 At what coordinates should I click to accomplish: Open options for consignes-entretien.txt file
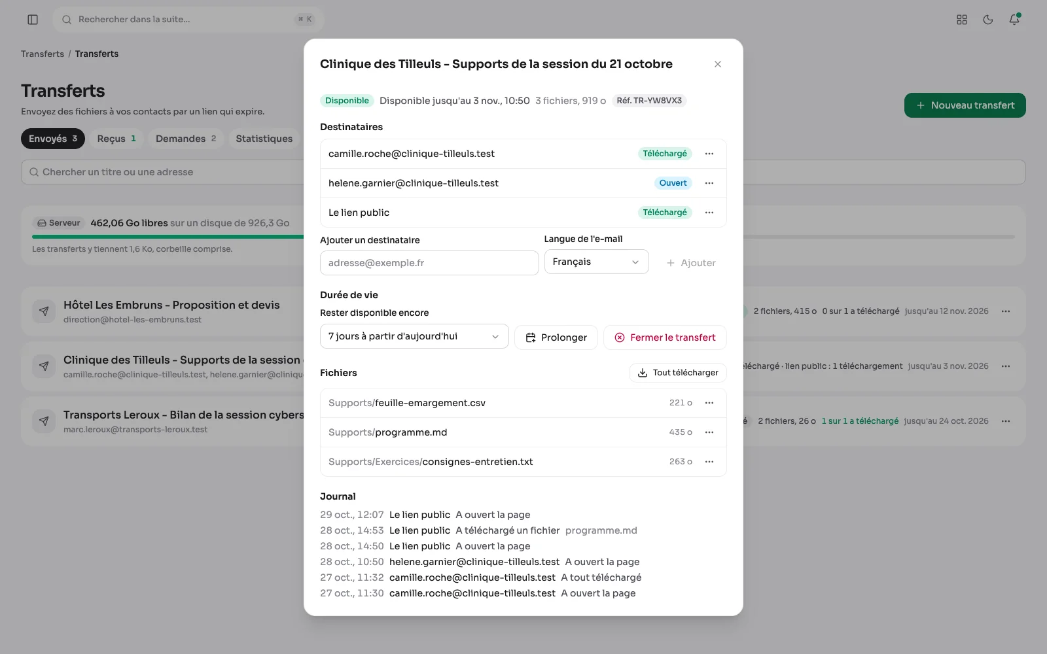click(x=709, y=462)
